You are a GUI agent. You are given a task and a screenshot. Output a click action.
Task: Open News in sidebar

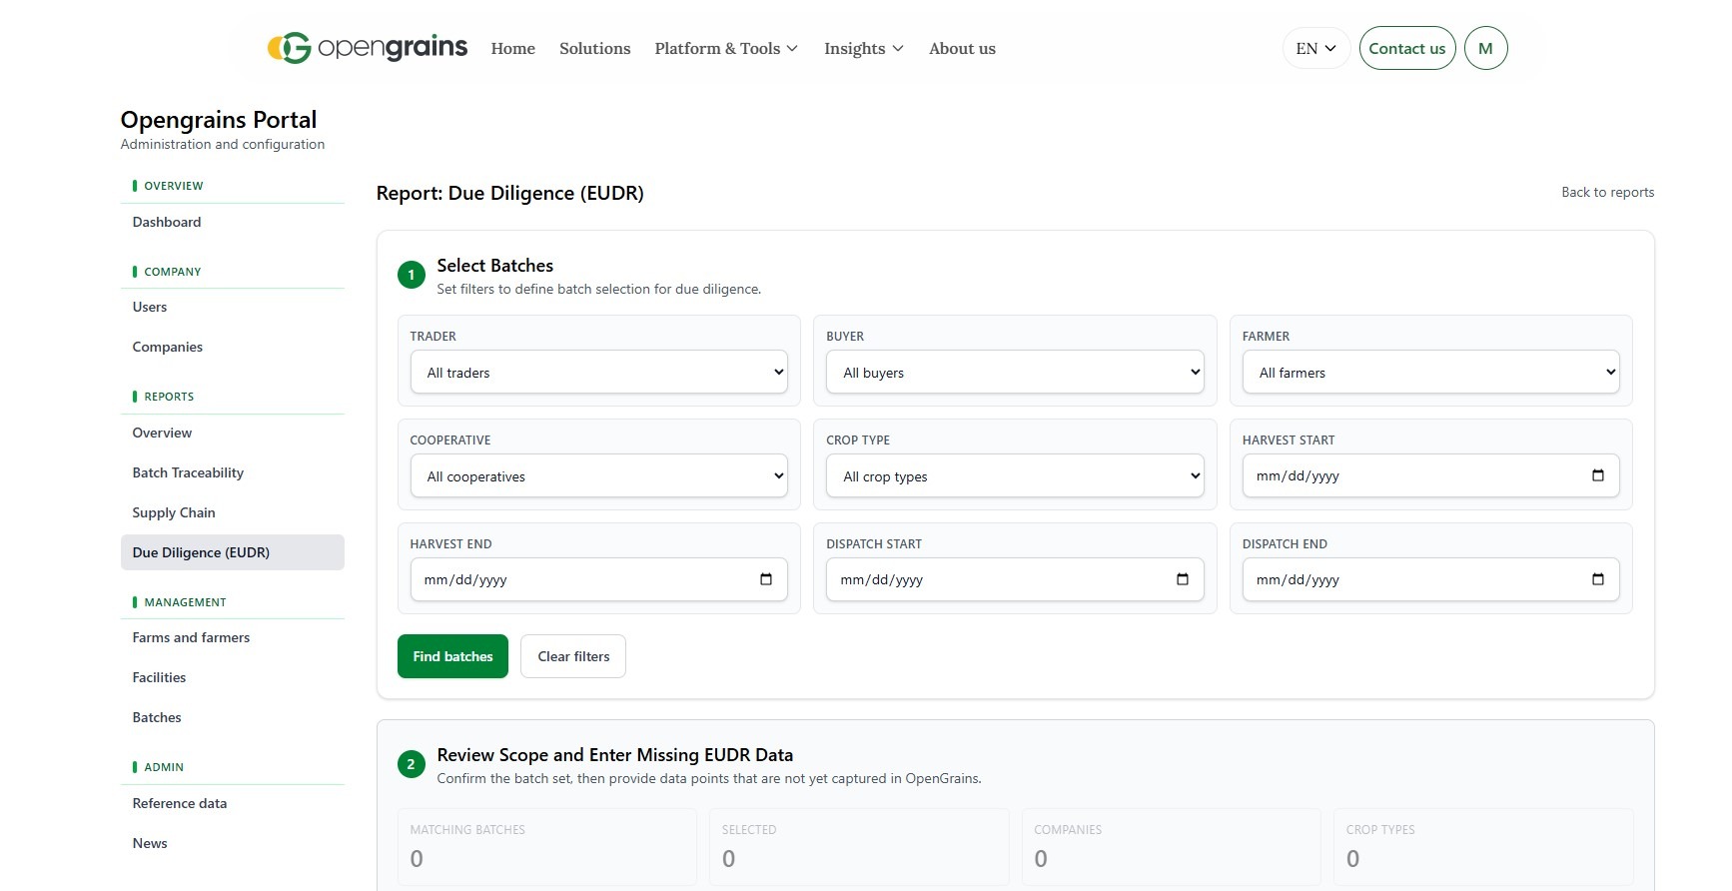coord(232,843)
